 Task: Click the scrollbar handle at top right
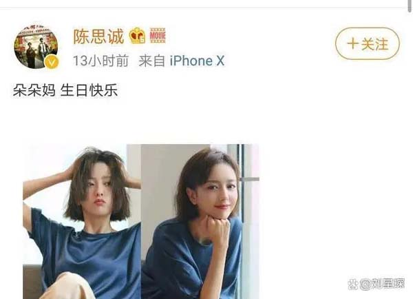[x=410, y=6]
